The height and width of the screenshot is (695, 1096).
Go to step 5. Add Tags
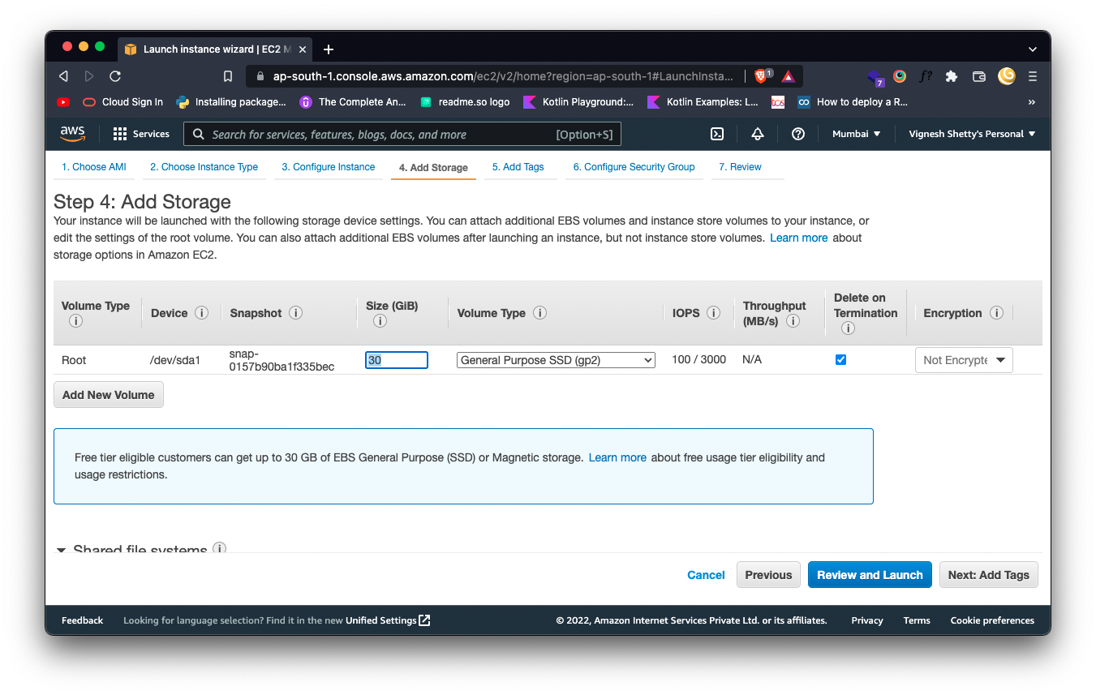pos(518,167)
